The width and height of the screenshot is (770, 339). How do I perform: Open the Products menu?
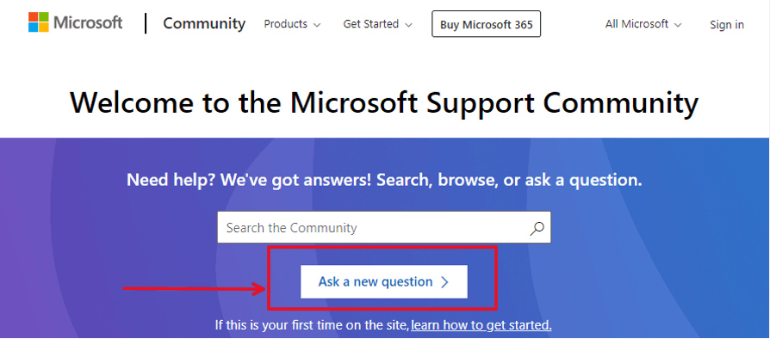(x=292, y=24)
